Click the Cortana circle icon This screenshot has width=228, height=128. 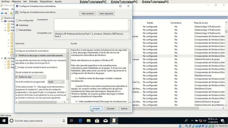[11, 121]
